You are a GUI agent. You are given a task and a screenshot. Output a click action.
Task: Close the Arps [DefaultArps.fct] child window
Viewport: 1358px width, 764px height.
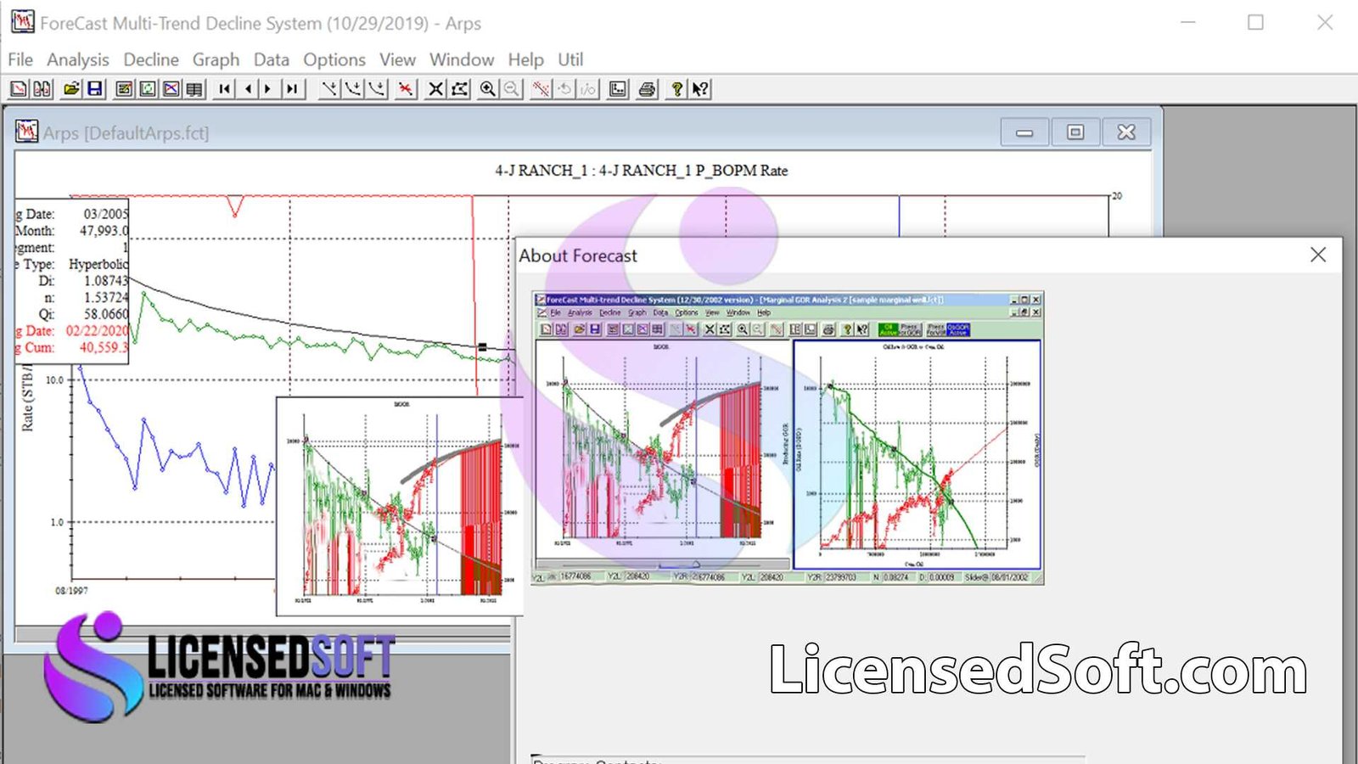coord(1126,132)
